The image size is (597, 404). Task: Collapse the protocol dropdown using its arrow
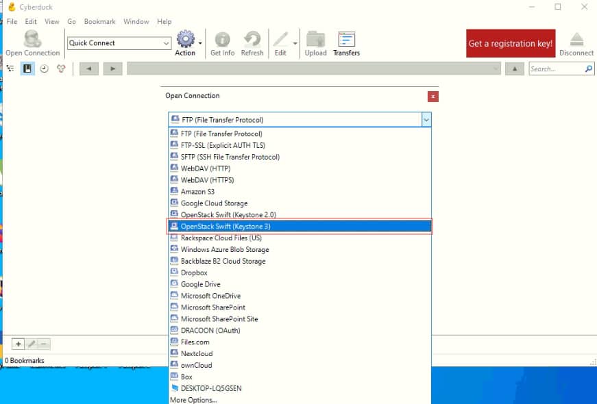pos(426,120)
